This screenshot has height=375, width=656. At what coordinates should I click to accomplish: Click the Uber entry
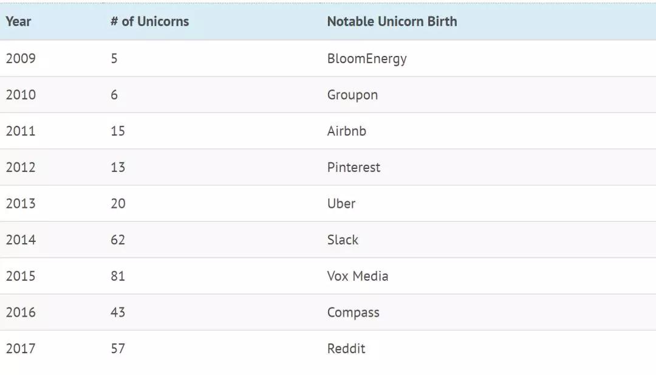point(341,204)
